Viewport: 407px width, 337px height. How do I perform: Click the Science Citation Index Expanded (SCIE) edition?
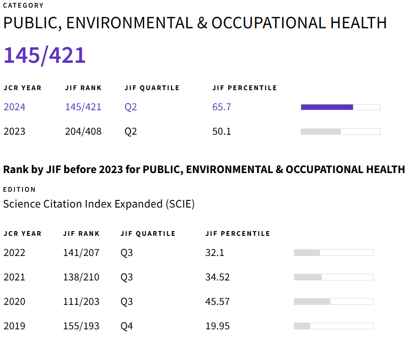click(99, 204)
